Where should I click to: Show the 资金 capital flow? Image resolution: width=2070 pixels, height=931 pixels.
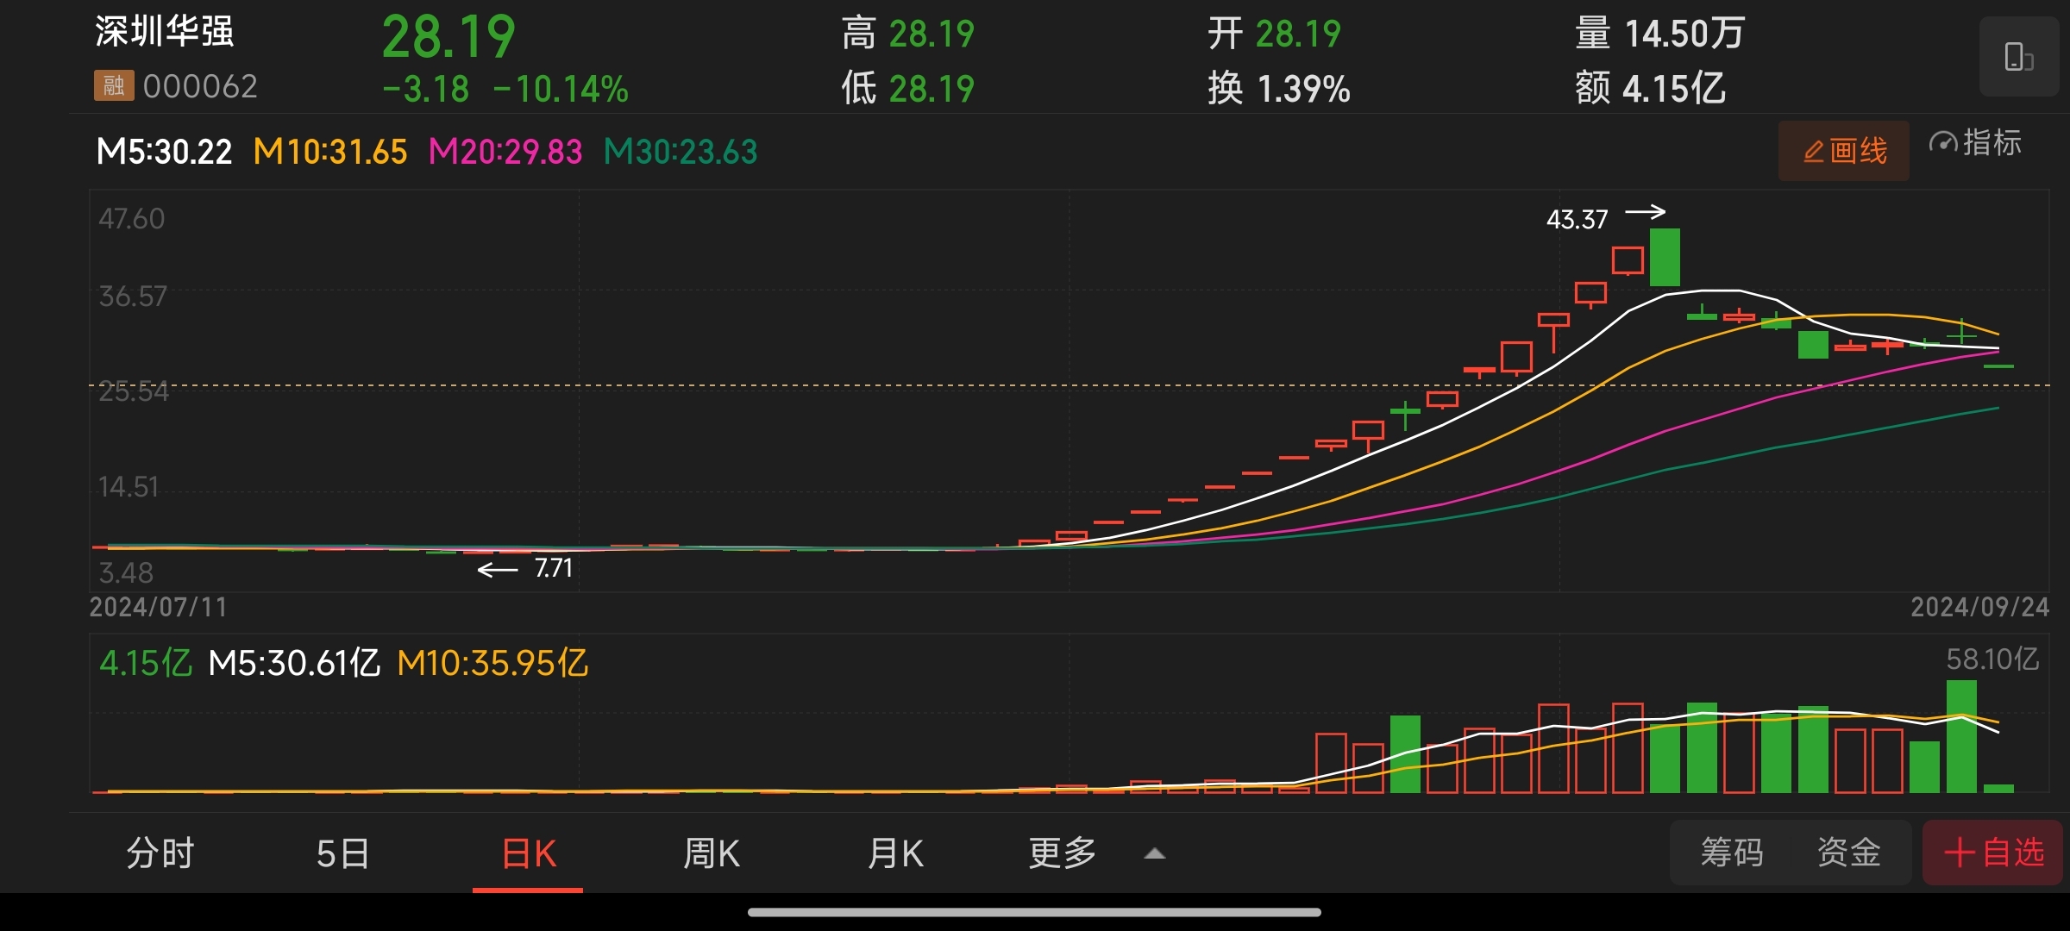[x=1849, y=853]
